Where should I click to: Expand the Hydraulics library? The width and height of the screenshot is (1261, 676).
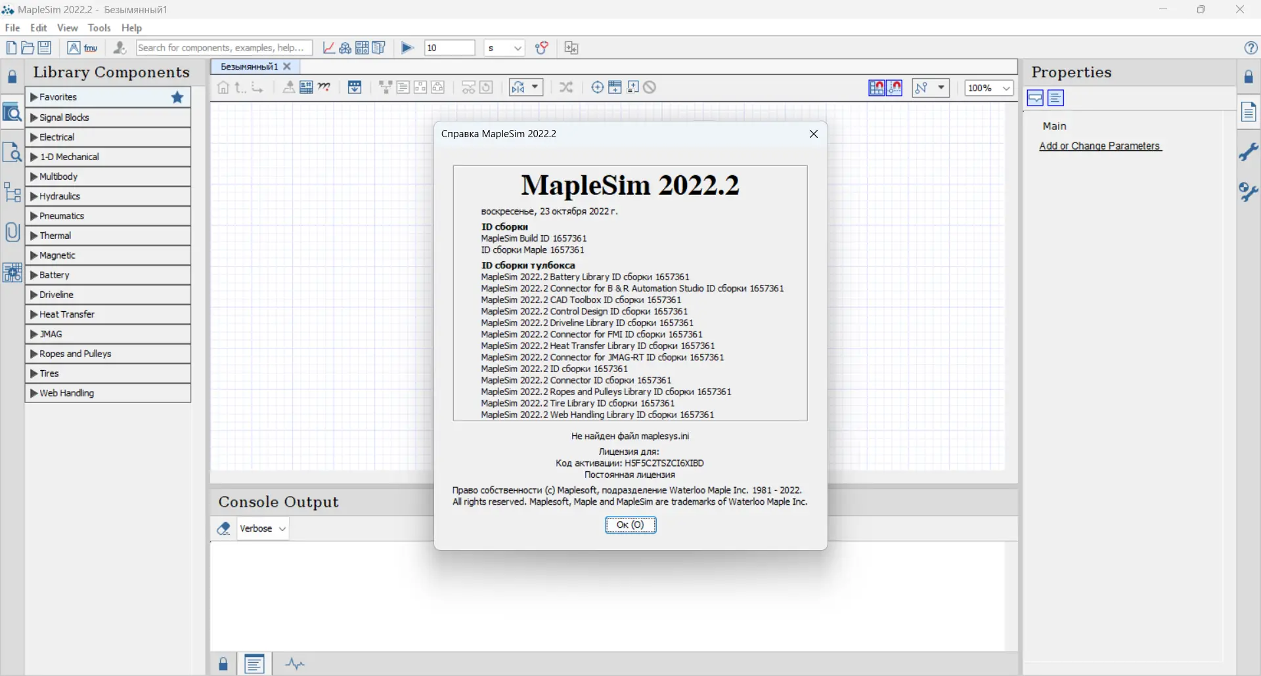tap(108, 196)
